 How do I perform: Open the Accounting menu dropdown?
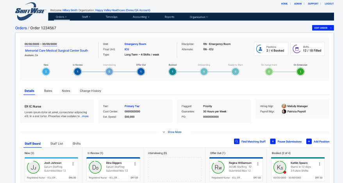[141, 17]
